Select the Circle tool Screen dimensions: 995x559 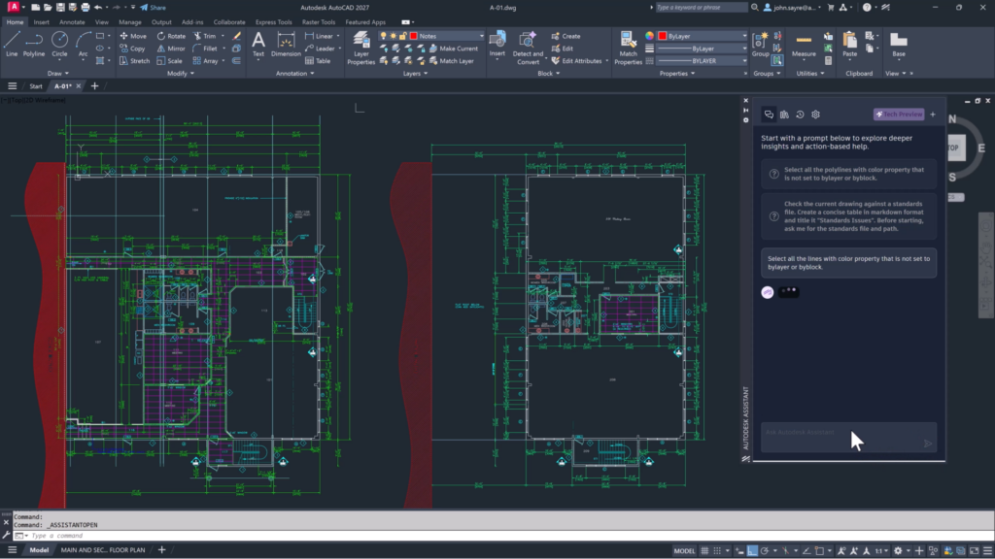[x=59, y=45]
